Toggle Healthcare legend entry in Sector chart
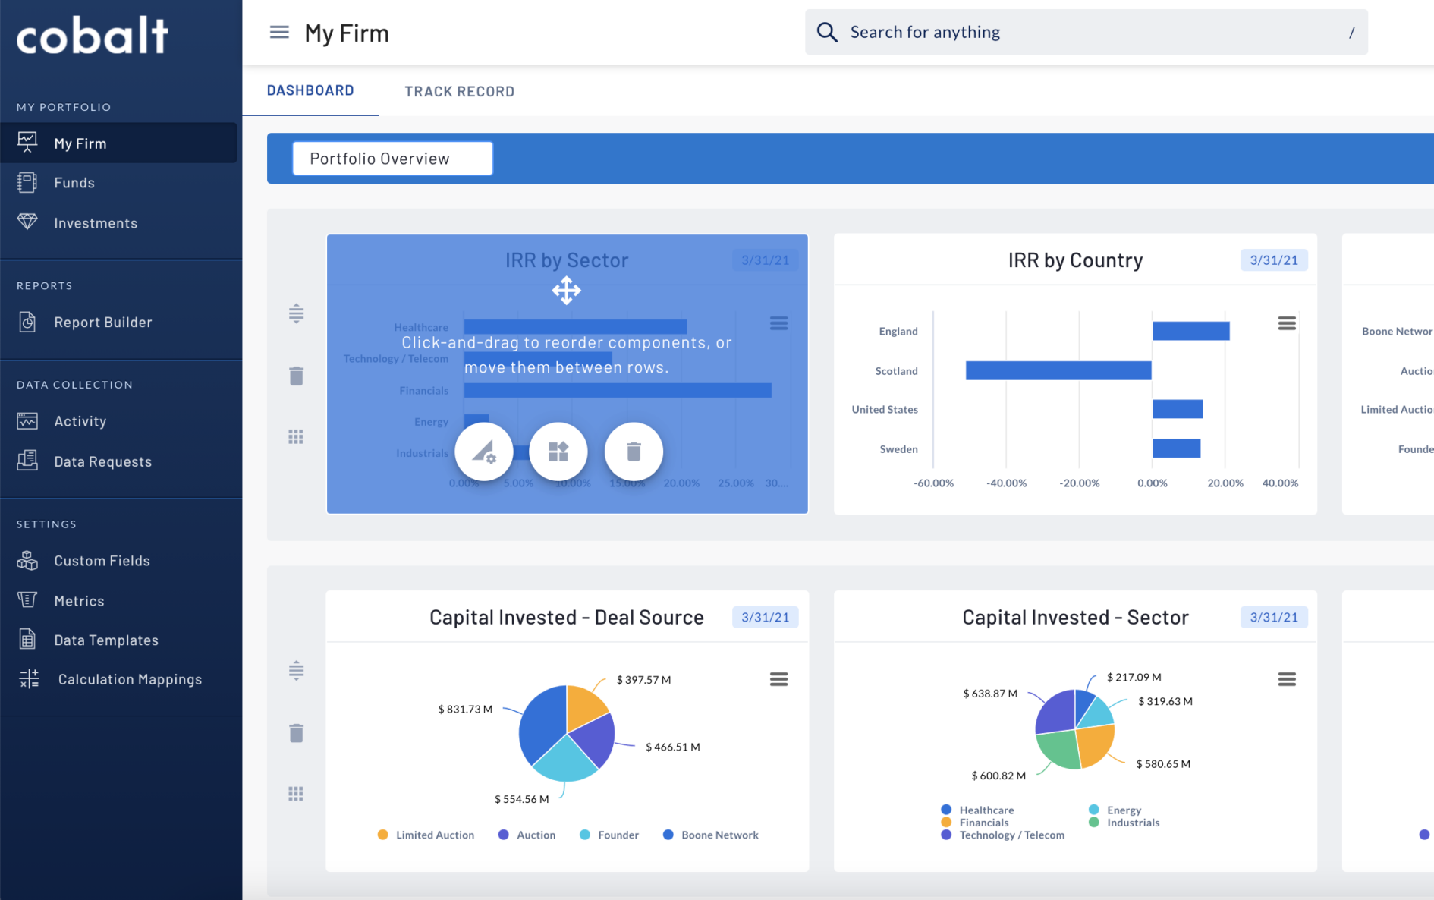Image resolution: width=1434 pixels, height=900 pixels. pos(977,810)
